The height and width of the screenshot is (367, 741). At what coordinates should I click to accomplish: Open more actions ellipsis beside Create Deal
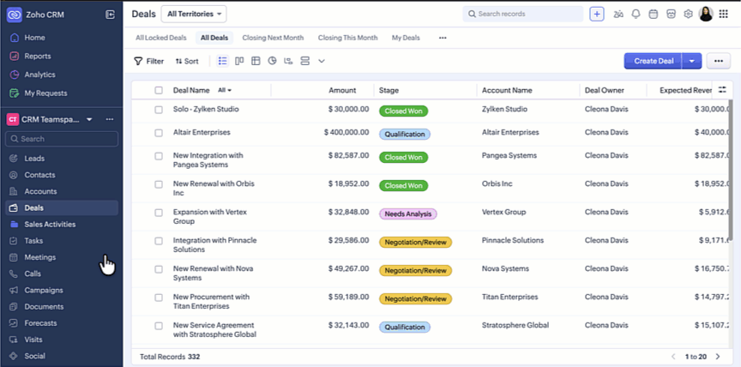point(719,61)
